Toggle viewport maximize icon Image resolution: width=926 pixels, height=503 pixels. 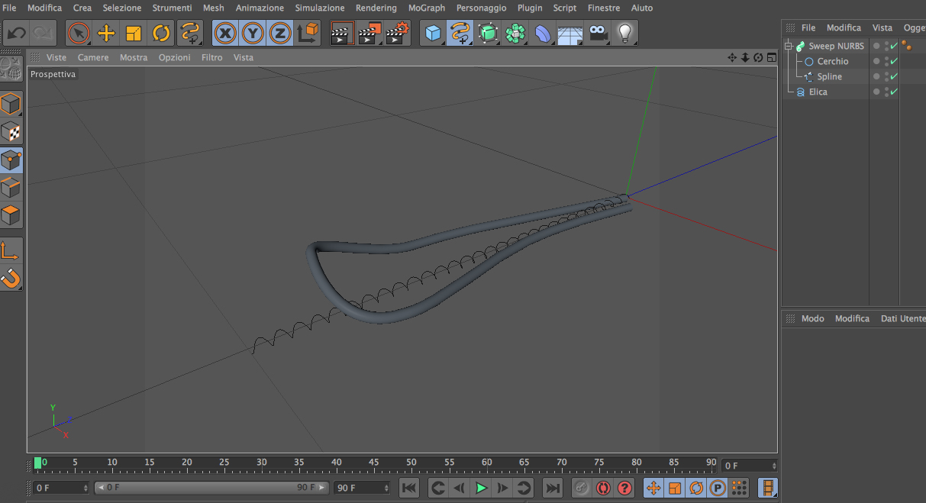[771, 57]
